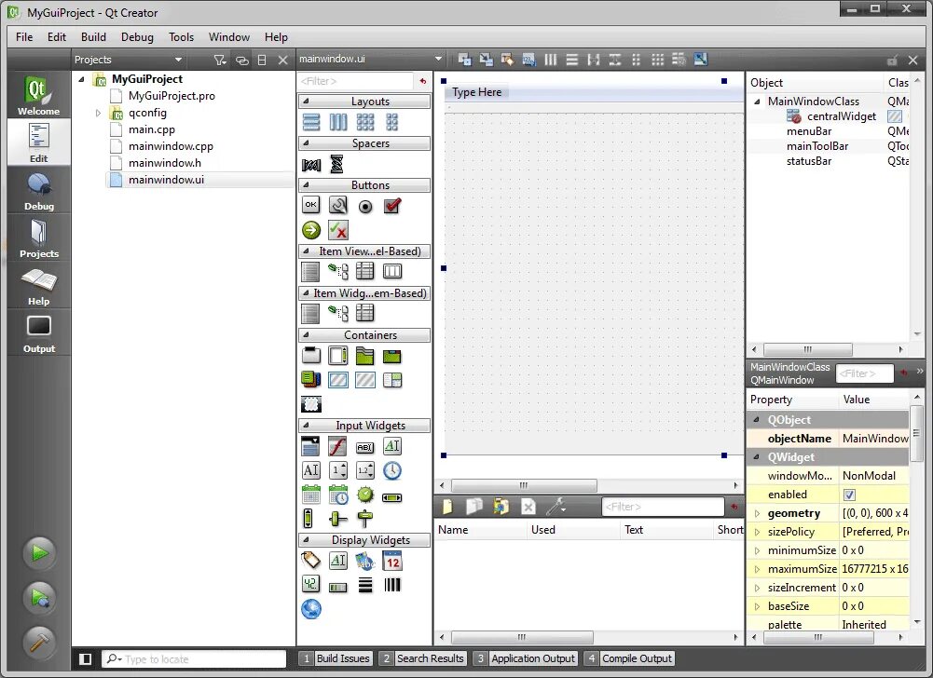Switch to Debug mode
Screen dimensions: 933x678
(x=38, y=190)
